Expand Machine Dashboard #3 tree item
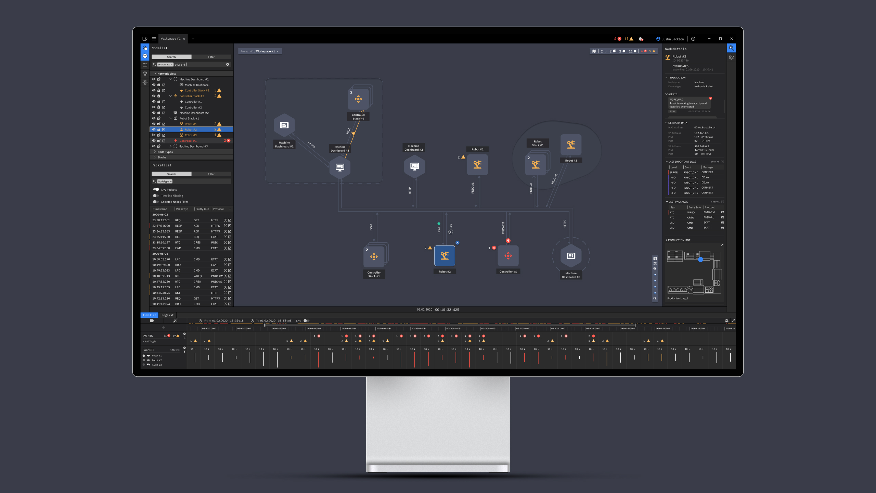This screenshot has width=876, height=493. 170,146
